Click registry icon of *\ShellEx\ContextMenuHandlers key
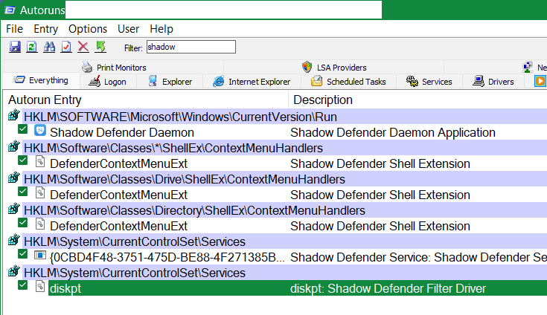This screenshot has width=547, height=315. [x=14, y=146]
